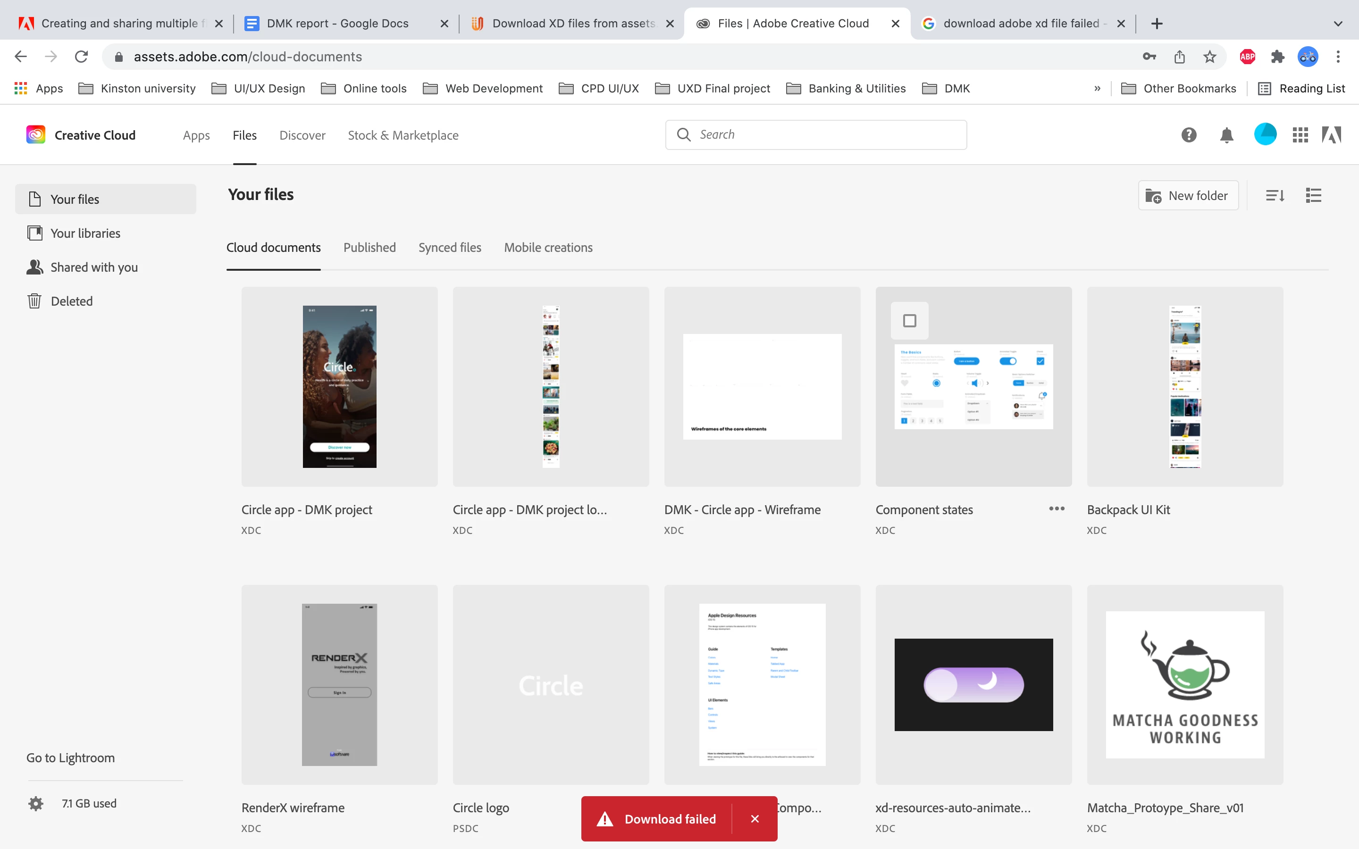The width and height of the screenshot is (1359, 849).
Task: Switch to list view icon
Action: pos(1313,195)
